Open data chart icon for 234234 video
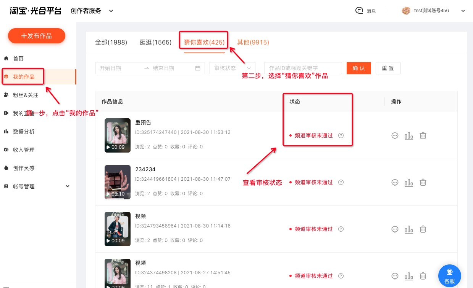Image resolution: width=473 pixels, height=288 pixels. tap(409, 183)
